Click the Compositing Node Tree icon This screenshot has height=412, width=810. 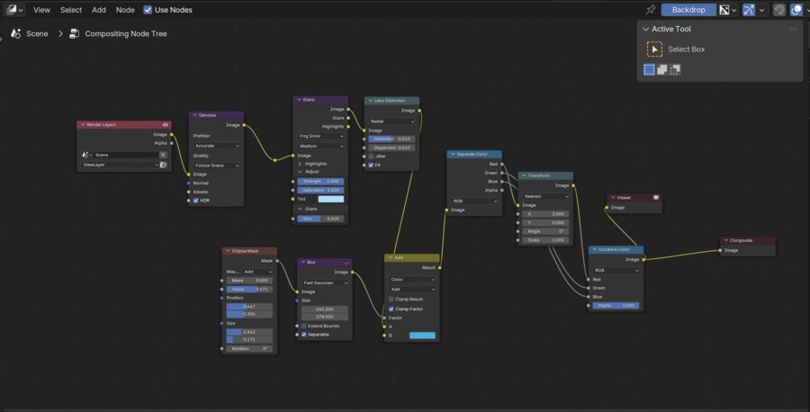[x=75, y=33]
